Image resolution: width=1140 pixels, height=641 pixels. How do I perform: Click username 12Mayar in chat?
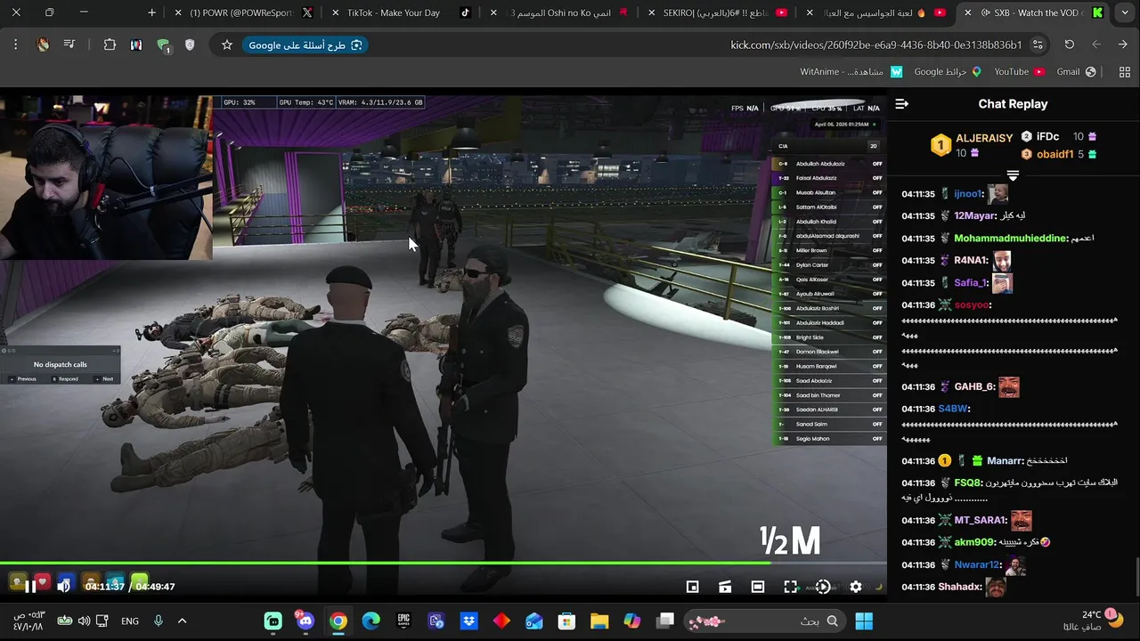tap(973, 216)
